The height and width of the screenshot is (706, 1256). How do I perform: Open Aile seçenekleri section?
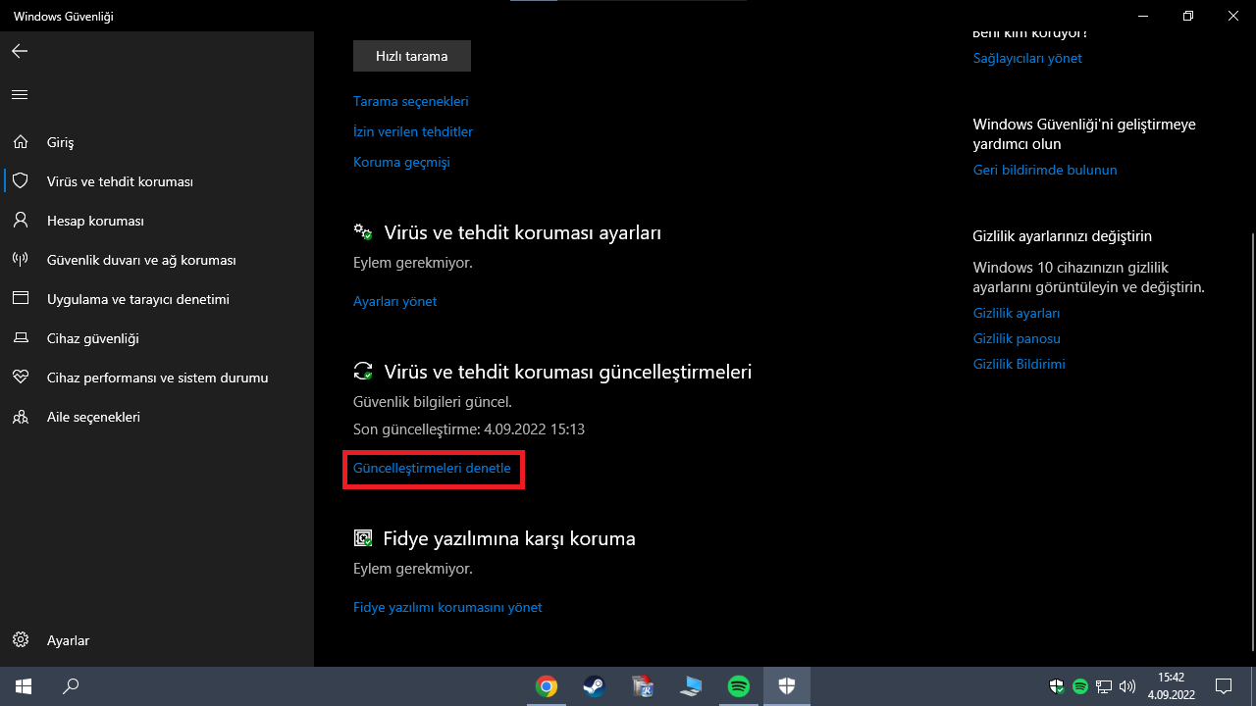click(x=157, y=417)
